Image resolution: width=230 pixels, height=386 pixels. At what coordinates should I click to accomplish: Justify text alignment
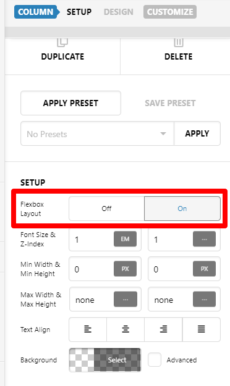[x=202, y=329]
